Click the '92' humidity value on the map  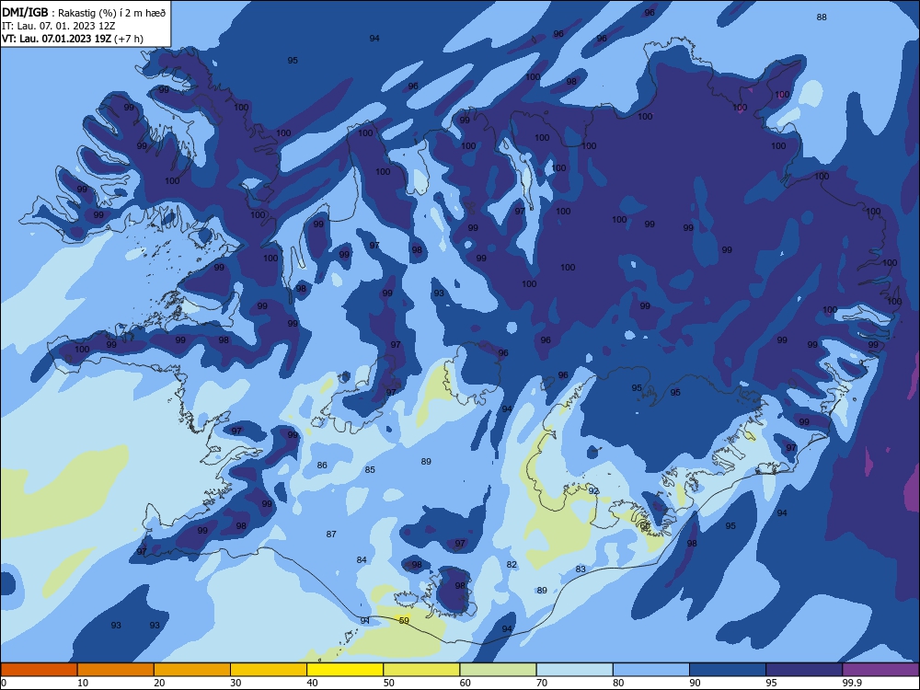[x=593, y=490]
